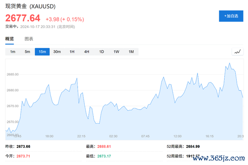Click the 交易中 trading status label
This screenshot has width=248, height=165.
pyautogui.click(x=11, y=27)
